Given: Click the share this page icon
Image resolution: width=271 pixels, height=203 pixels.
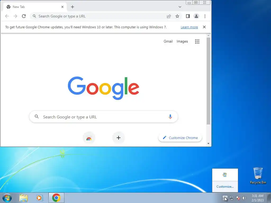Looking at the screenshot, I should 169,16.
